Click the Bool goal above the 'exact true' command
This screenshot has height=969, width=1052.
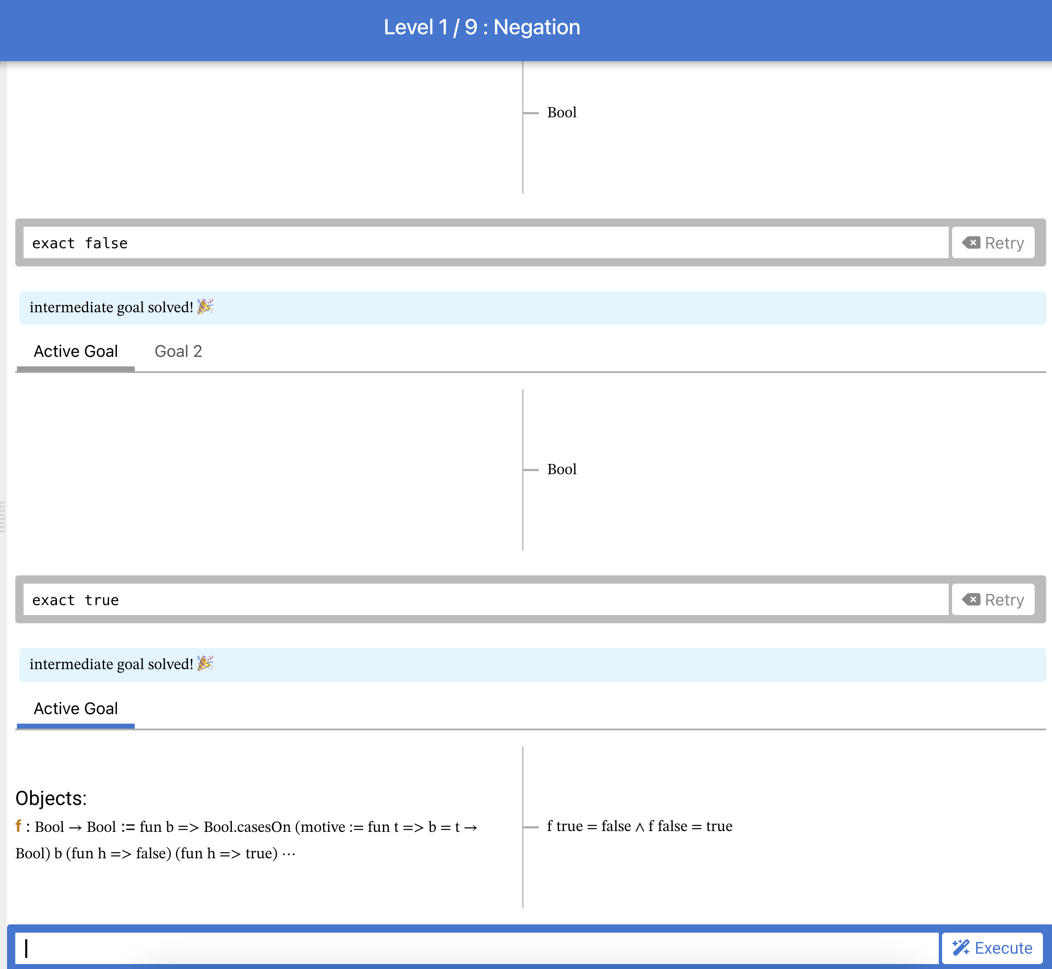coord(562,469)
